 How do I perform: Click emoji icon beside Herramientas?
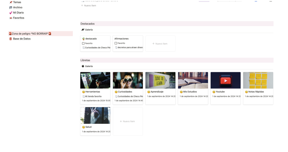click(x=83, y=92)
